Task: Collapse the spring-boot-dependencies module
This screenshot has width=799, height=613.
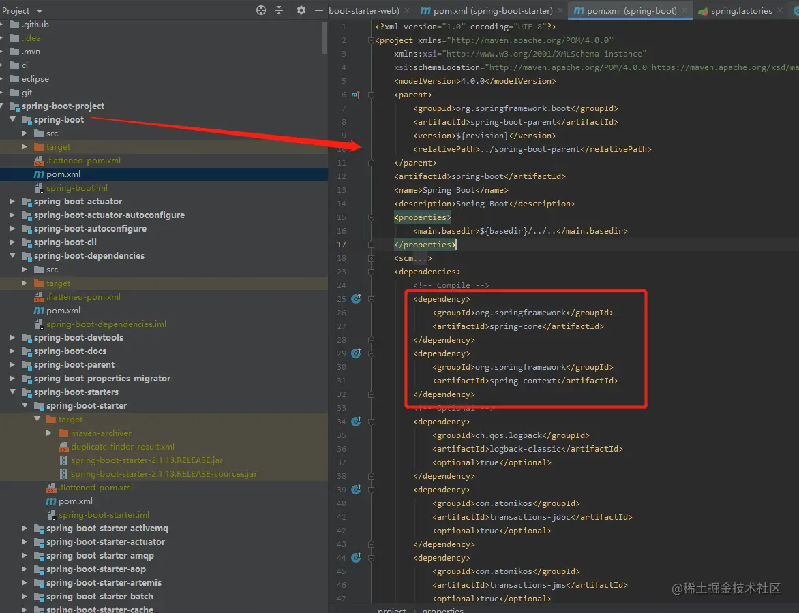Action: [x=13, y=256]
